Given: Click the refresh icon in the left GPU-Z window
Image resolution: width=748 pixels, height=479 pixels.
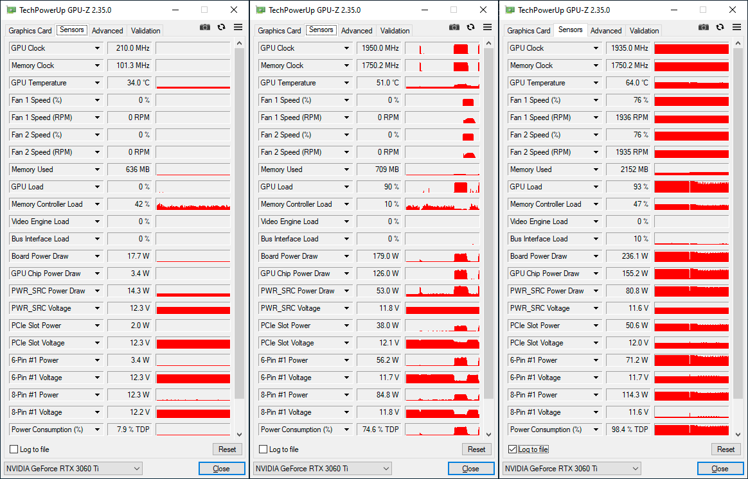Looking at the screenshot, I should (x=222, y=27).
